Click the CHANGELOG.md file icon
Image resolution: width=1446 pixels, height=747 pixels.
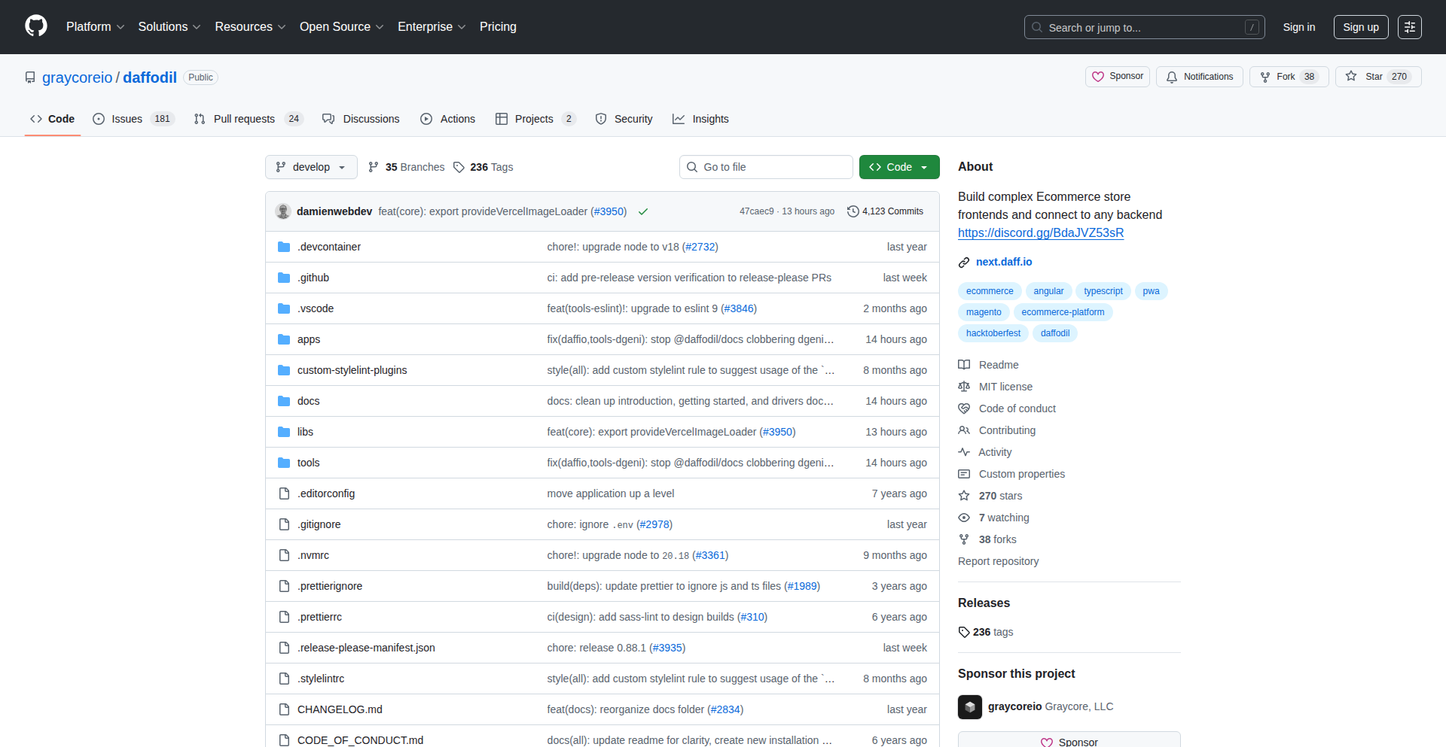tap(284, 709)
